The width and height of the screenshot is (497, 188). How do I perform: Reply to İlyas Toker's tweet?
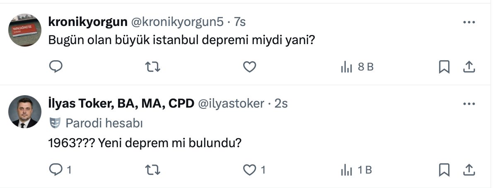click(56, 169)
